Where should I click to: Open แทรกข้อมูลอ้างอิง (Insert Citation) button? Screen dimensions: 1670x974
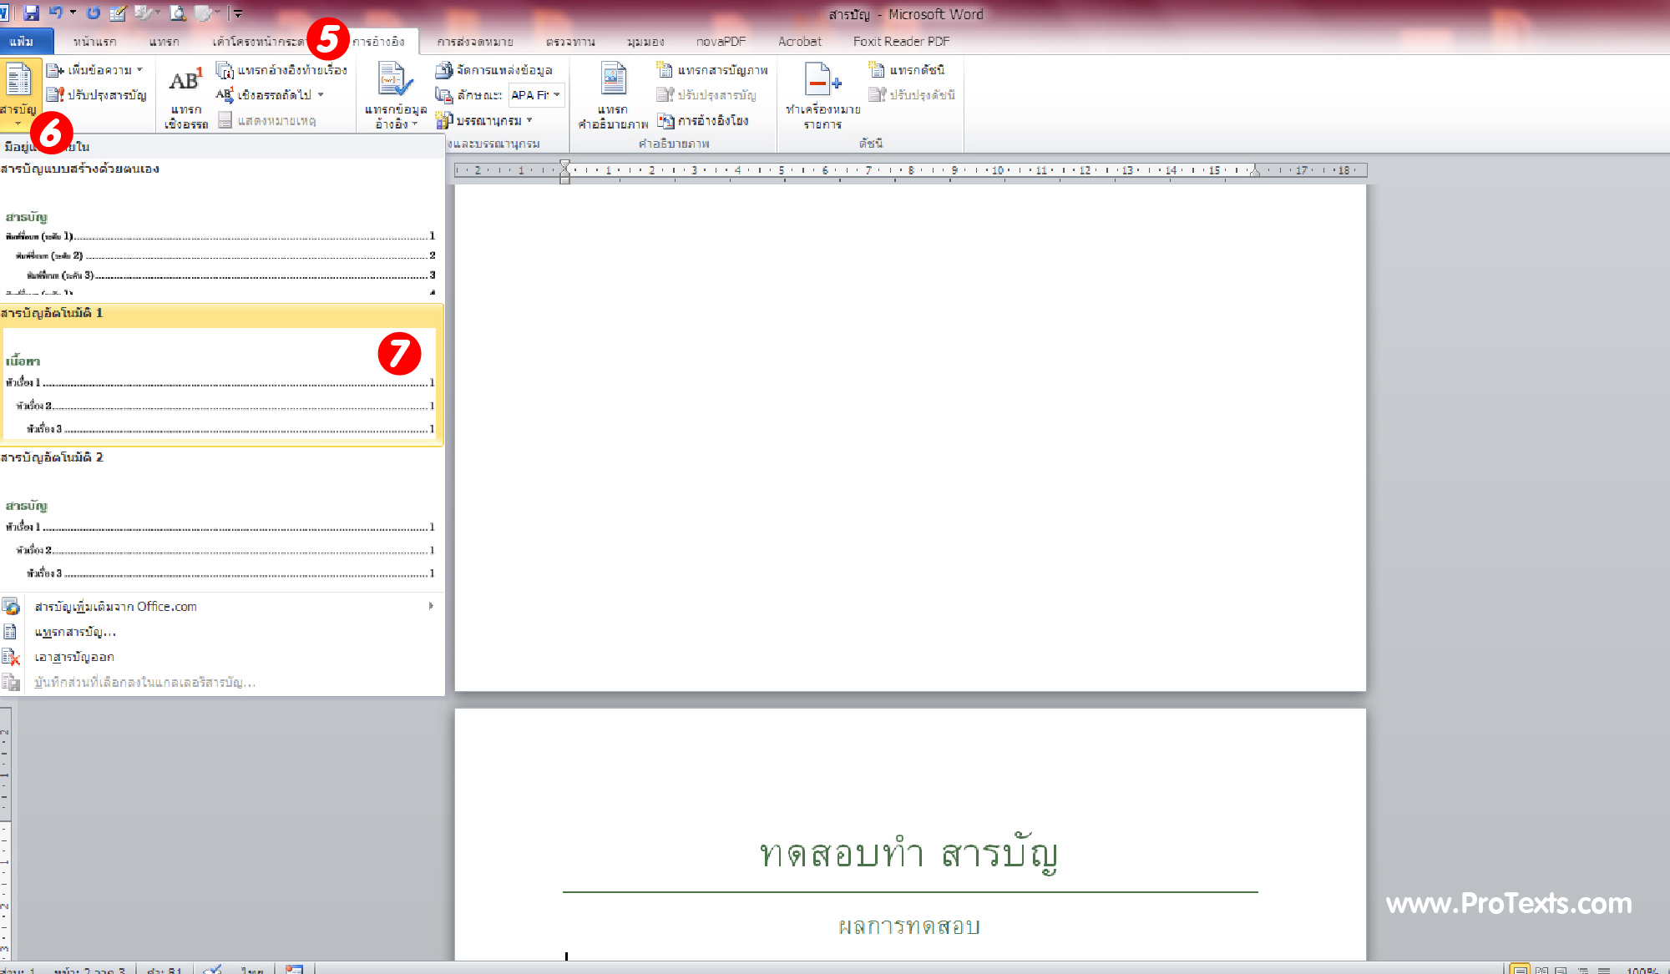395,96
